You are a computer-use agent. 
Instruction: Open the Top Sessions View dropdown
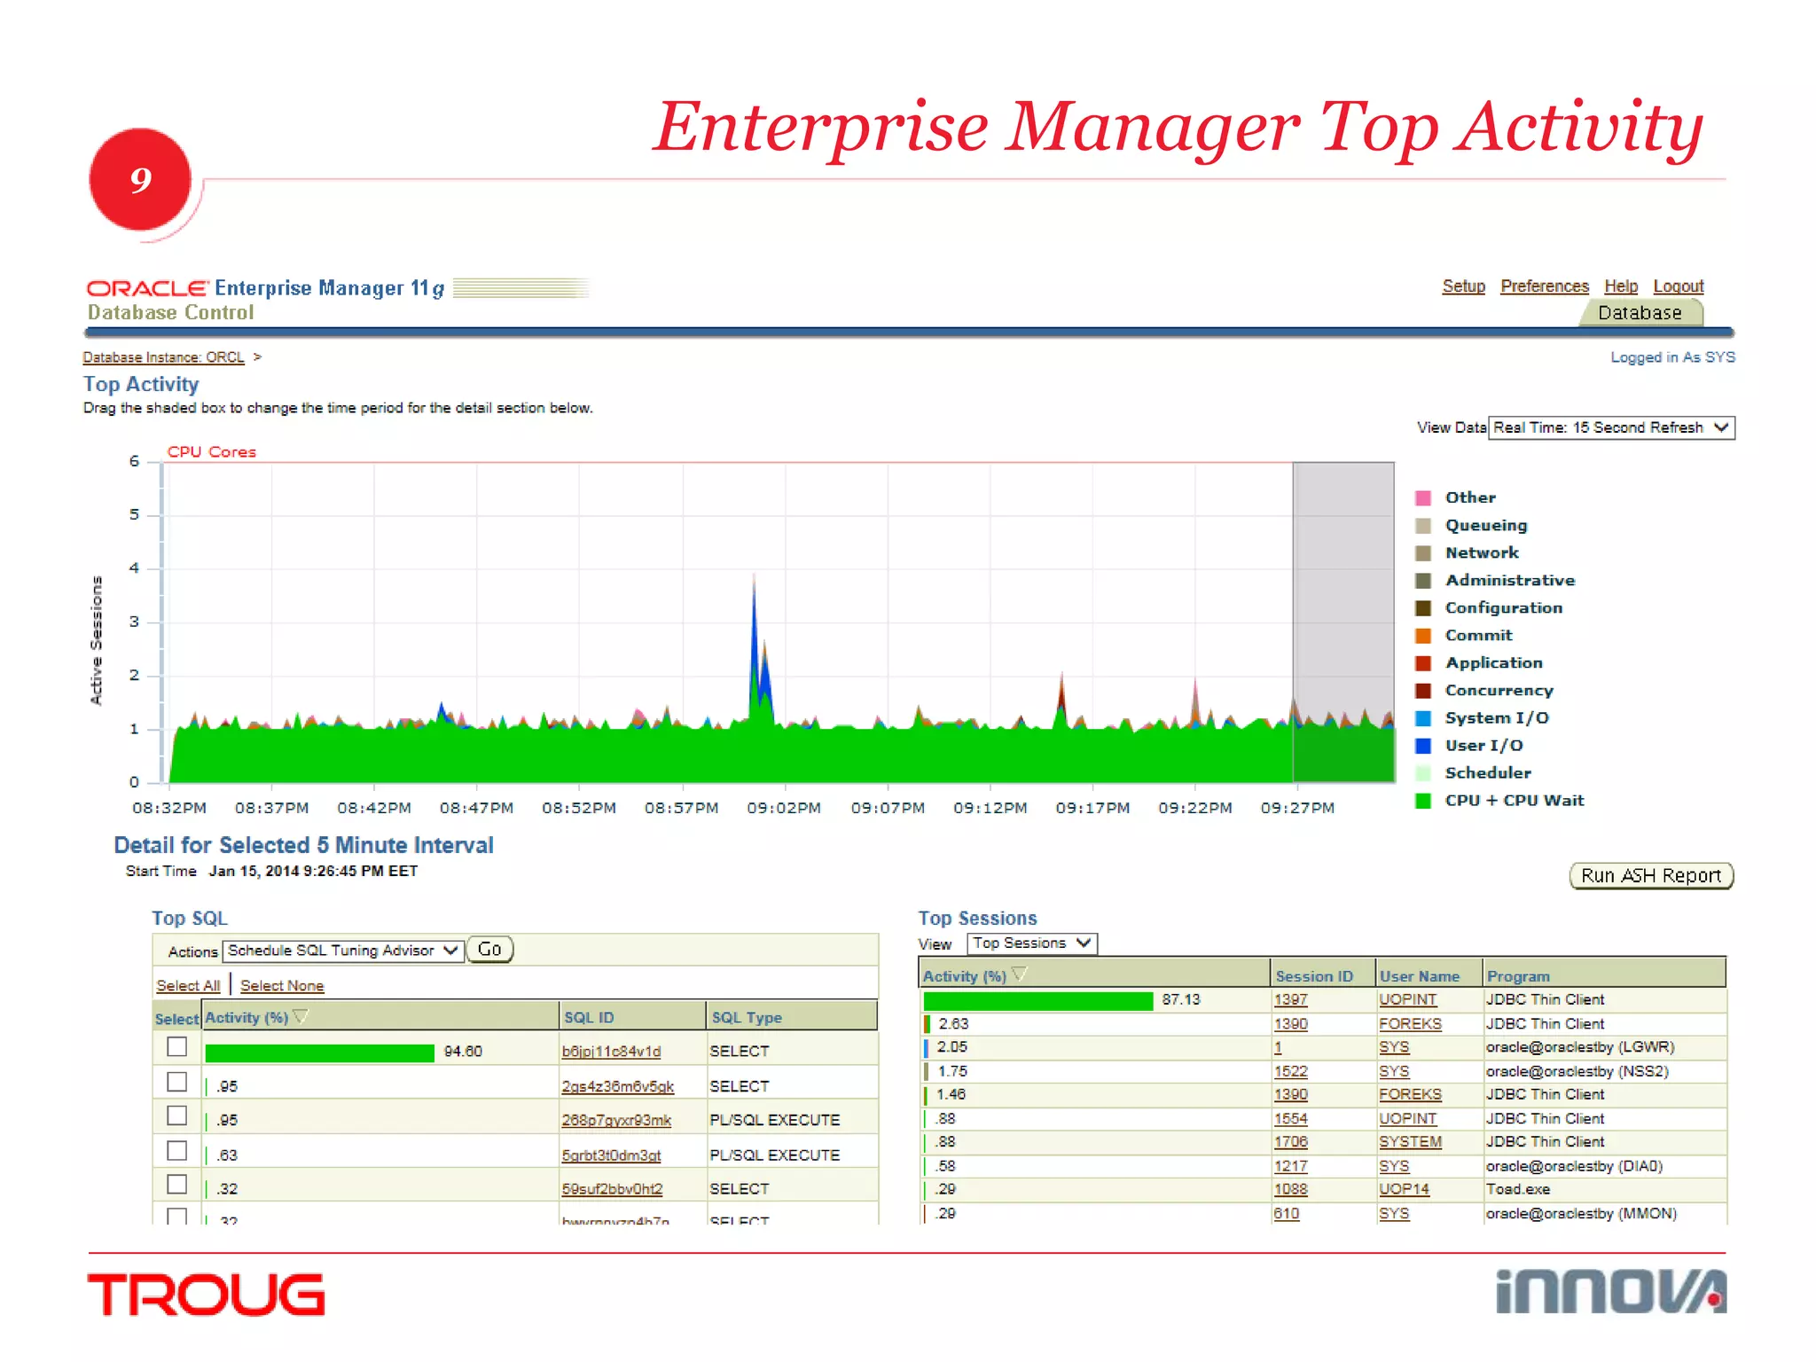1032,943
